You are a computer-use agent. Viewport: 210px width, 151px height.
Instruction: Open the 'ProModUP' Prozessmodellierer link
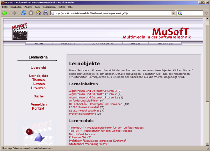tap(106, 128)
